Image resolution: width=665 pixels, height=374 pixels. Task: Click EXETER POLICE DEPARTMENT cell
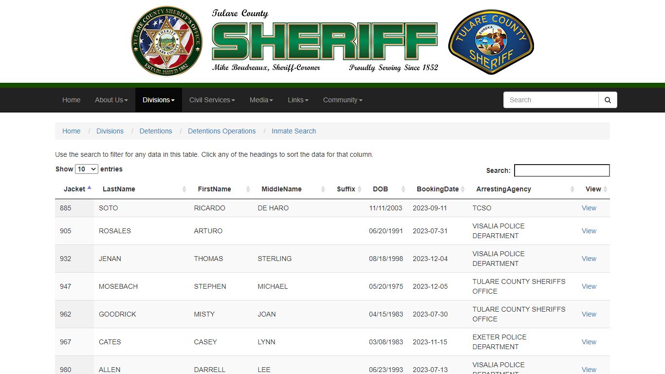(x=522, y=342)
